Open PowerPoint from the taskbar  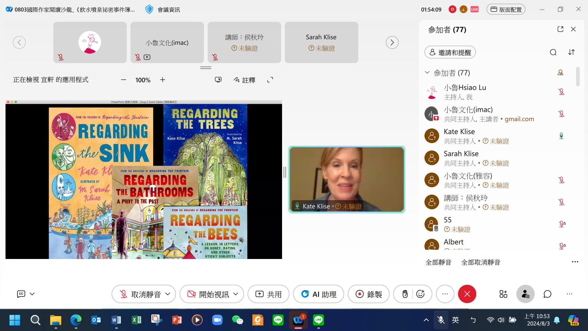[x=177, y=320]
